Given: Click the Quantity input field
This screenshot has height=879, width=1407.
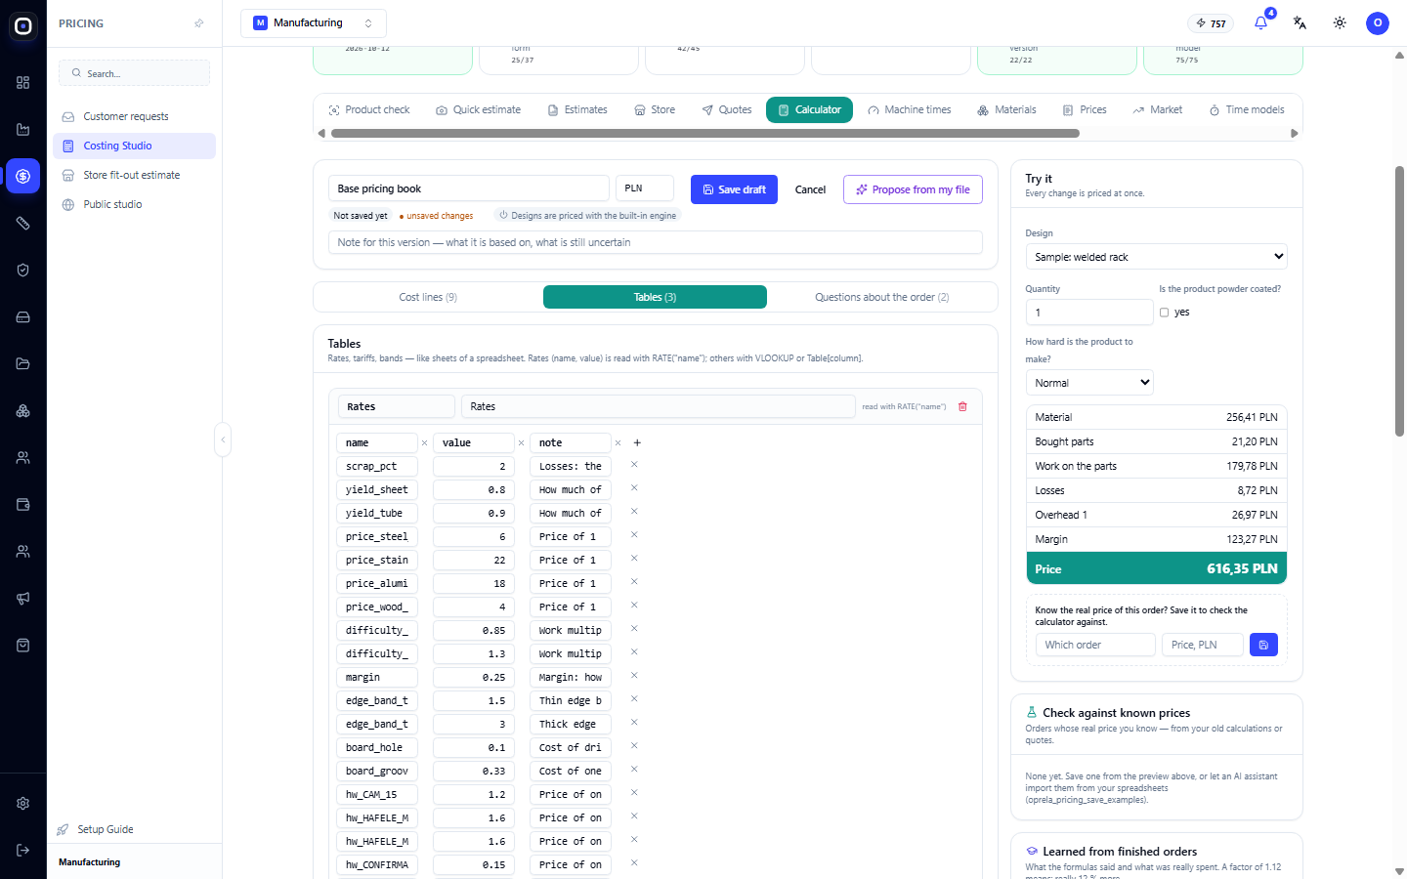Looking at the screenshot, I should coord(1089,313).
